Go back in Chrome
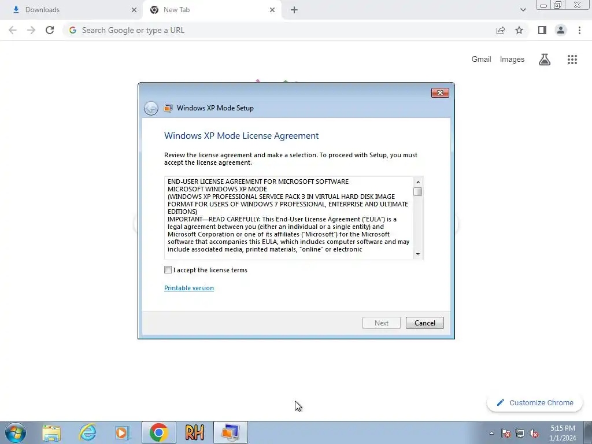 13,30
